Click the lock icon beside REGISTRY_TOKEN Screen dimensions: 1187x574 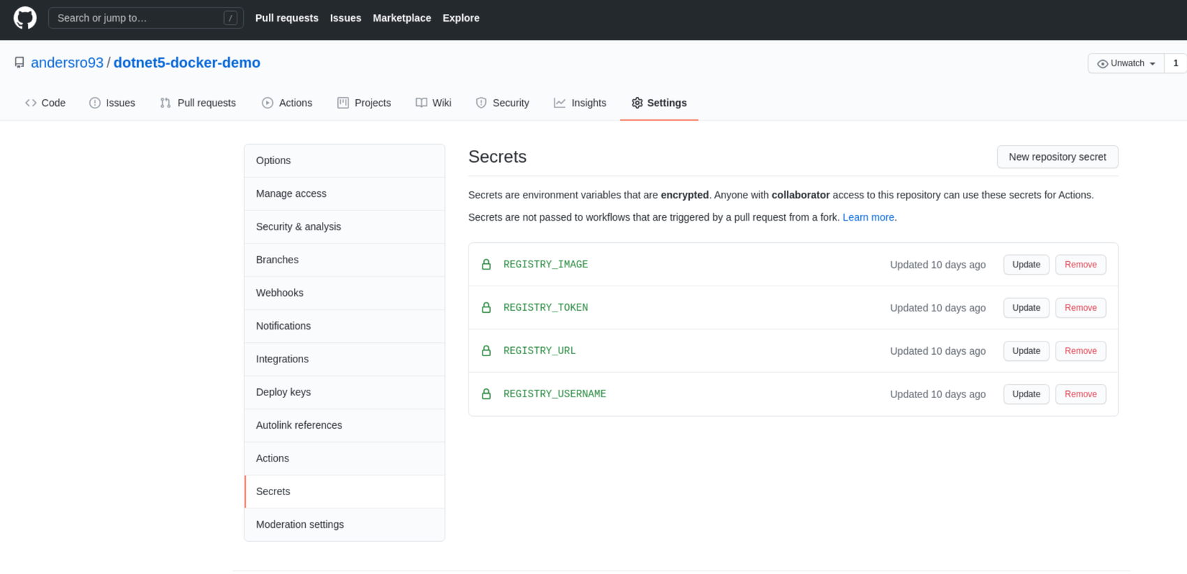pyautogui.click(x=487, y=308)
